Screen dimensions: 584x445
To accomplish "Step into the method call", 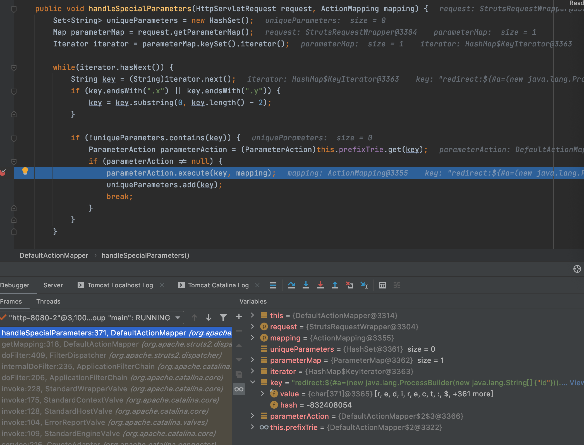I will point(306,285).
